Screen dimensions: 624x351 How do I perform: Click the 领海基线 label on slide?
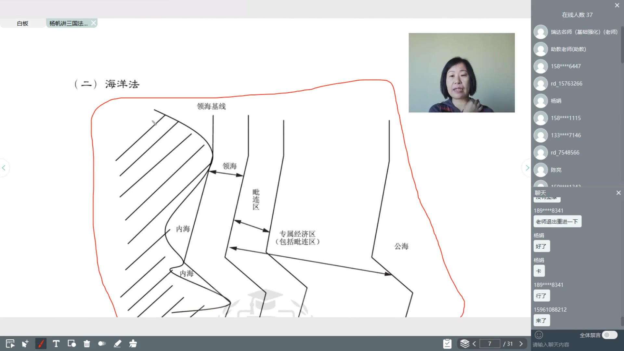click(211, 106)
